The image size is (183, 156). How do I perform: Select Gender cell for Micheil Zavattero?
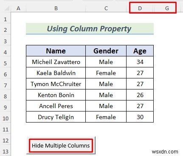(106, 62)
